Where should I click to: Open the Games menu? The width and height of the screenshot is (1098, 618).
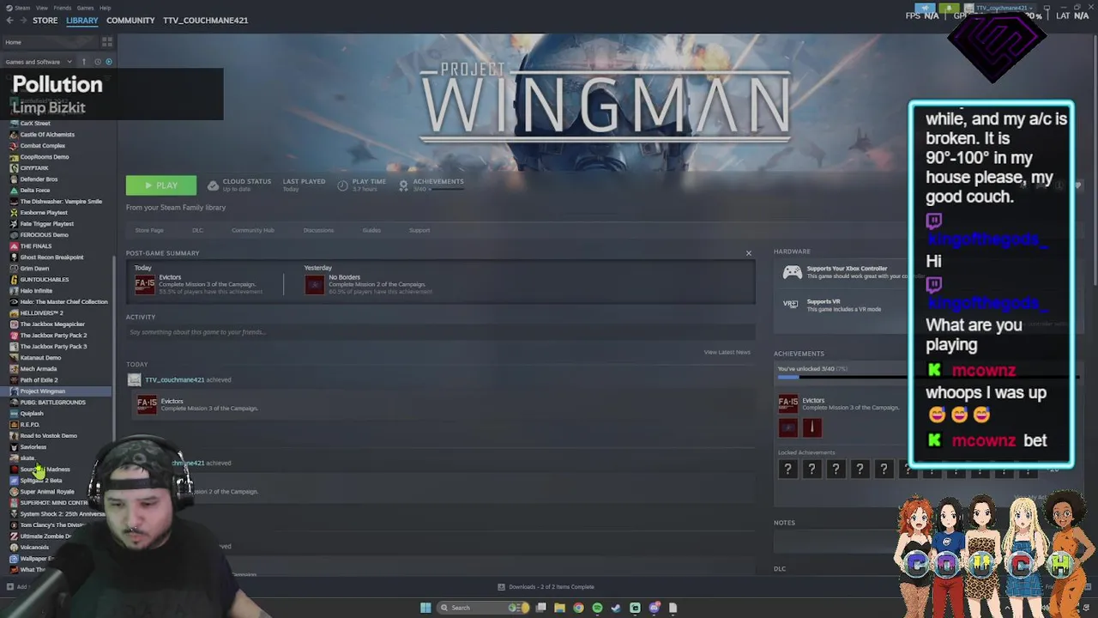point(85,8)
